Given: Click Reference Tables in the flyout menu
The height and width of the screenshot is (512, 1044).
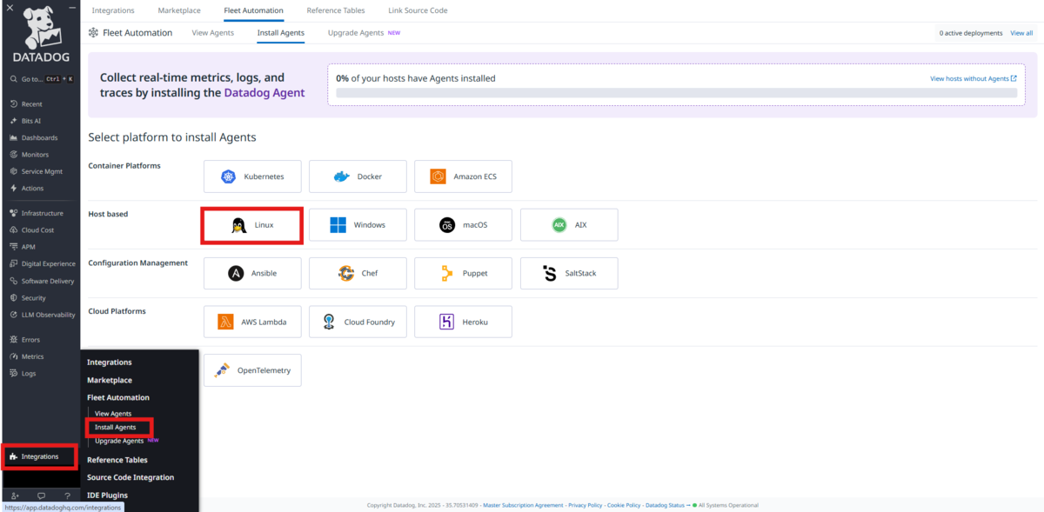Looking at the screenshot, I should coord(117,460).
